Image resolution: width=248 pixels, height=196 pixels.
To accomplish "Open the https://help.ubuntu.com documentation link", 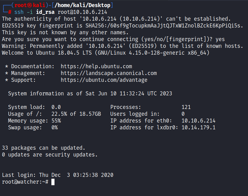I will click(96, 66).
